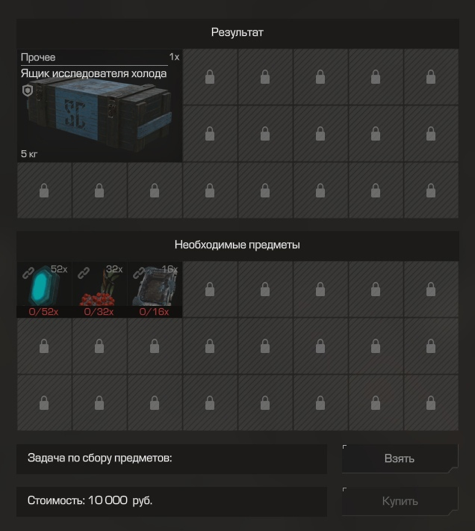The height and width of the screenshot is (531, 475).
Task: Click the Прочее category label
Action: coord(38,58)
